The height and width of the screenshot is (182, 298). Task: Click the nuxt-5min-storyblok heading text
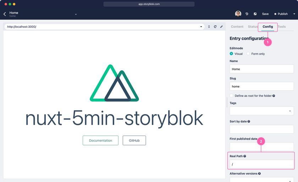(x=114, y=119)
